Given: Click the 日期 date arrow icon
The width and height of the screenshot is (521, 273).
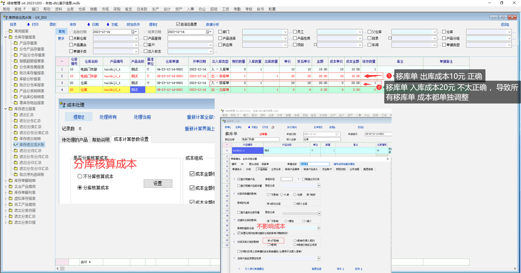Looking at the screenshot, I should pos(88,24).
